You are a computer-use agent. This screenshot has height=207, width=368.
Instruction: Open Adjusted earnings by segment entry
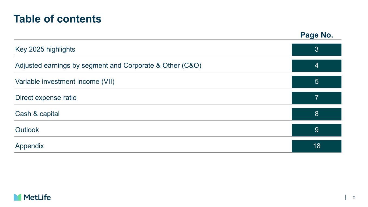coord(108,66)
